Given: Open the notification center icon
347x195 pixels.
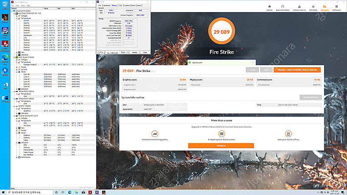Looking at the screenshot, I should [343, 192].
